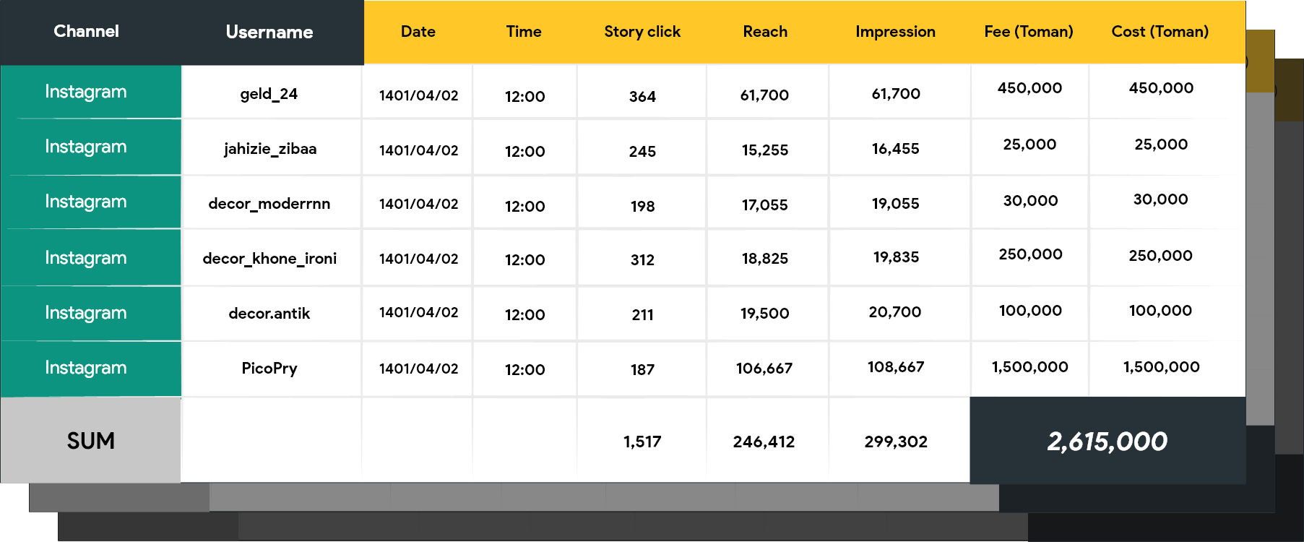Click the Instagram channel for PicoPry row
The height and width of the screenshot is (542, 1304).
click(86, 368)
